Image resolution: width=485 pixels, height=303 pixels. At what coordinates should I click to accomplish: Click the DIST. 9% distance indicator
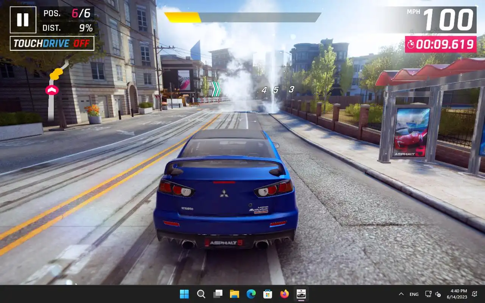[x=67, y=28]
